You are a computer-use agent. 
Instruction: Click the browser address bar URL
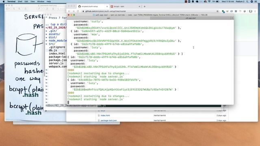click(x=106, y=11)
